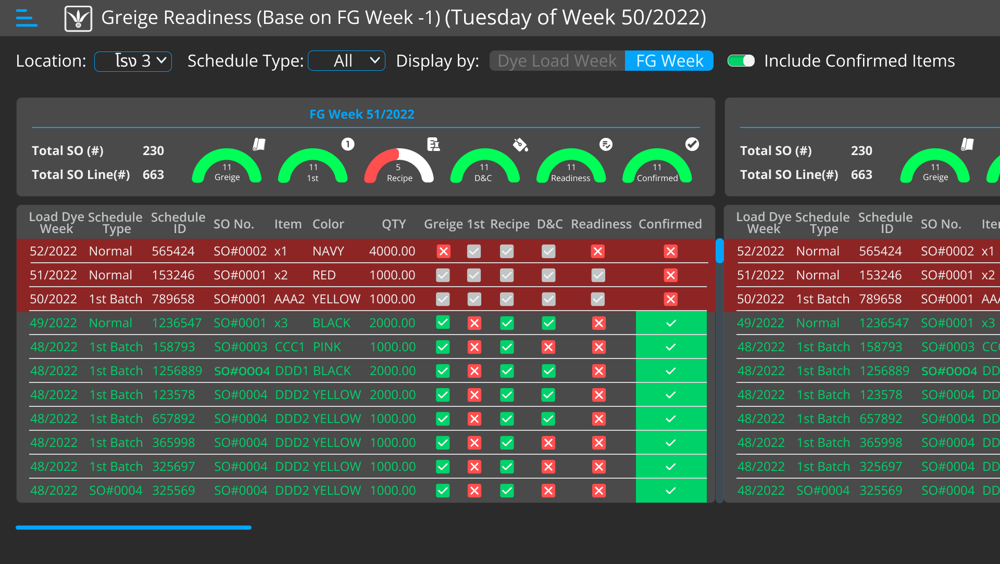Switch display to Dye Load Week
The height and width of the screenshot is (564, 1000).
[x=557, y=61]
